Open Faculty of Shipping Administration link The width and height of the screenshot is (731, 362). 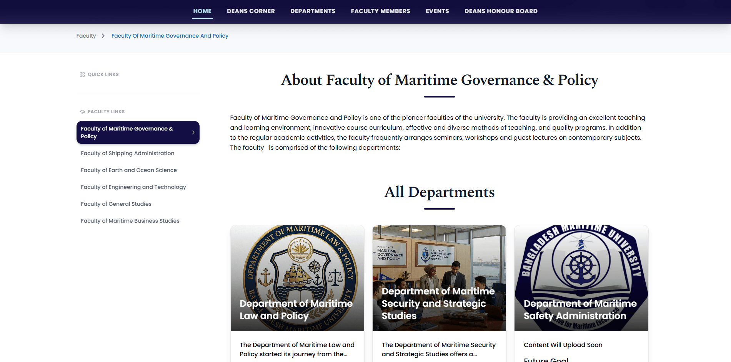click(128, 153)
